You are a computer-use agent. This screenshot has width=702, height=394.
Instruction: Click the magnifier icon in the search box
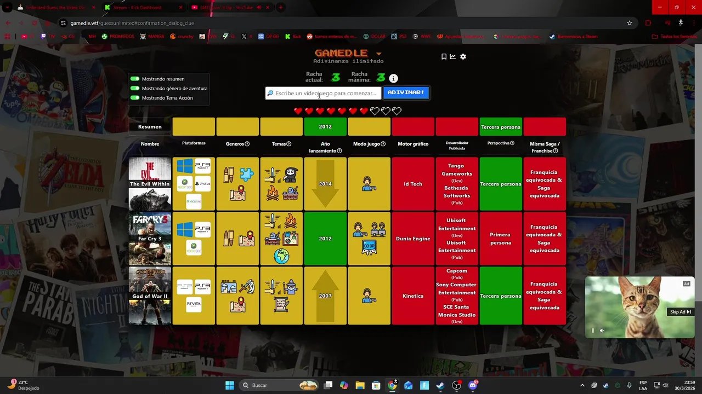click(270, 93)
